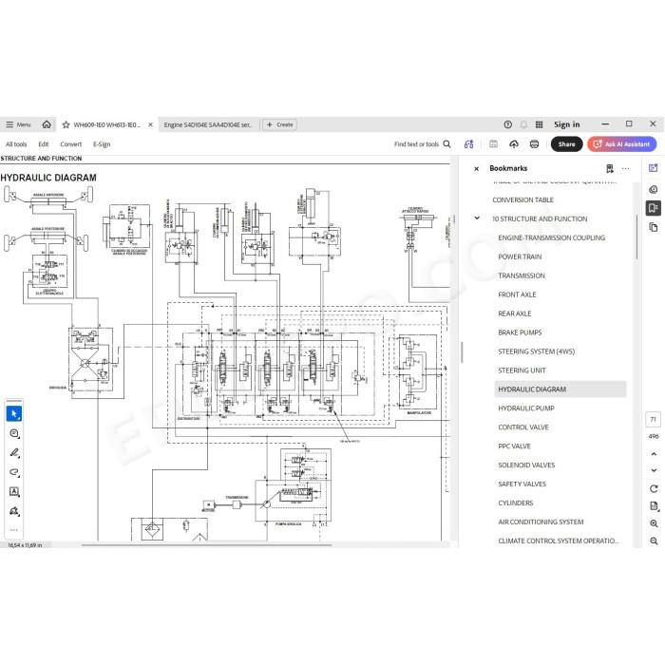Image resolution: width=665 pixels, height=665 pixels.
Task: Collapse 10 STRUCTURE AND FUNCTION bookmark
Action: [x=477, y=218]
